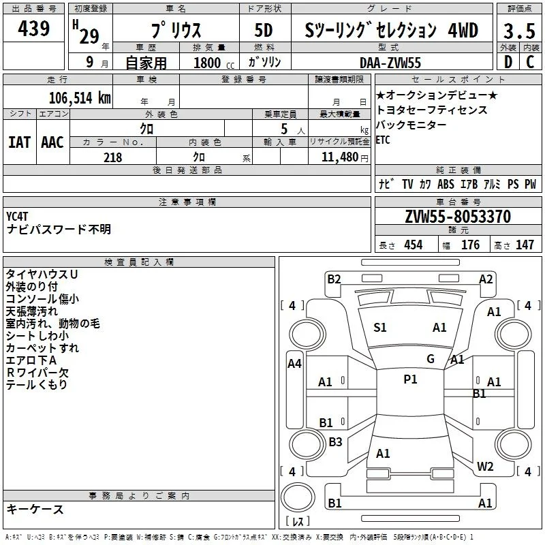The image size is (545, 545).
Task: Select the evaluation score 3.5
Action: (x=519, y=31)
